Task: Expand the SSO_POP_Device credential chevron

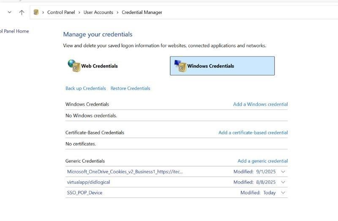Action: point(283,193)
